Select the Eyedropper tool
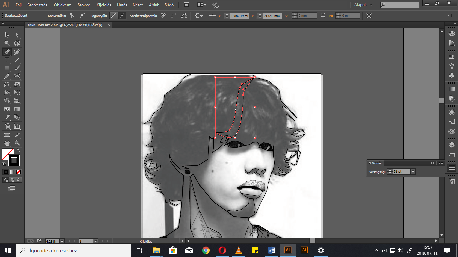The width and height of the screenshot is (458, 257). click(7, 117)
